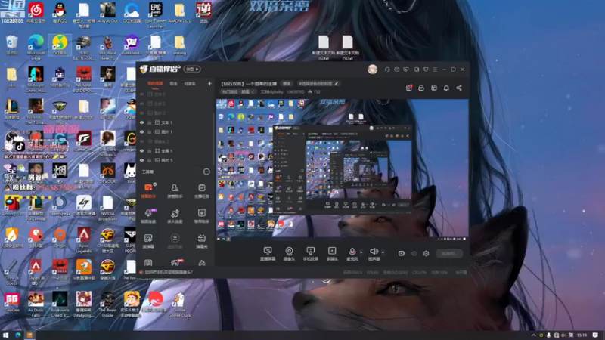Open the 弹幕秀 danmaku show tool
The height and width of the screenshot is (340, 605).
point(201,241)
